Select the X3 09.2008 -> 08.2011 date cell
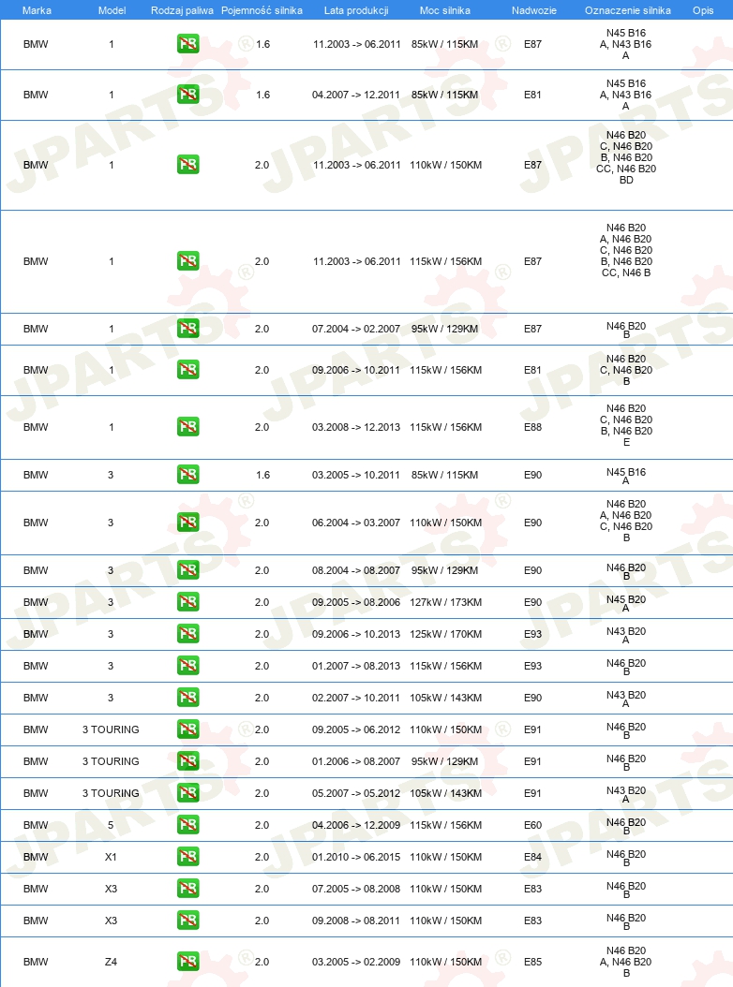 (x=356, y=921)
